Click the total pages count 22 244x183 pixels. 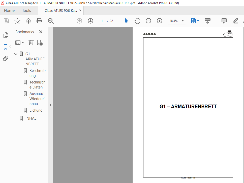point(111,21)
